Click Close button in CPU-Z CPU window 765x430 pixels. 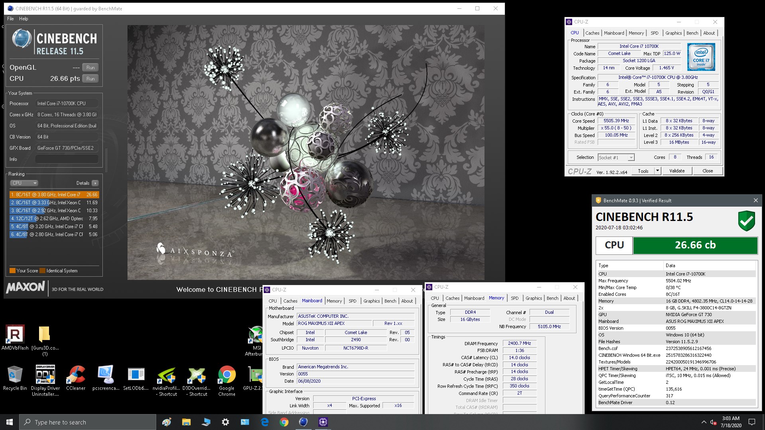[708, 171]
